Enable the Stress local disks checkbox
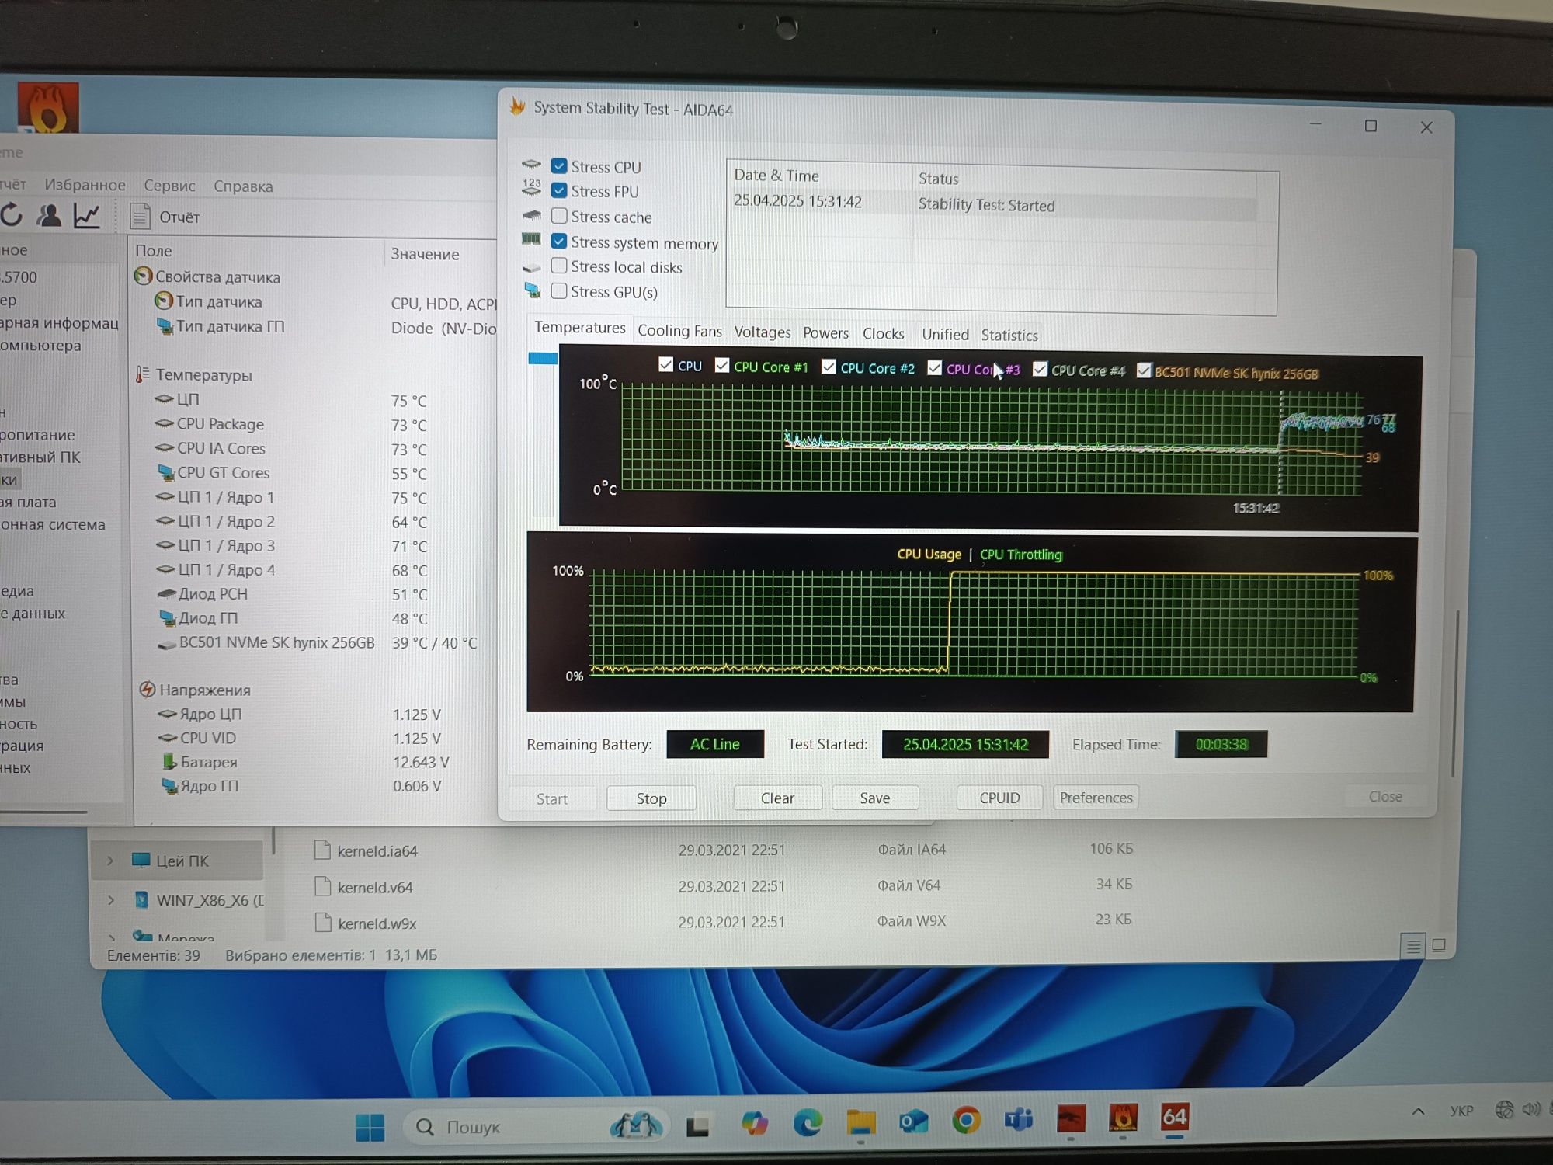The width and height of the screenshot is (1553, 1165). 559,266
